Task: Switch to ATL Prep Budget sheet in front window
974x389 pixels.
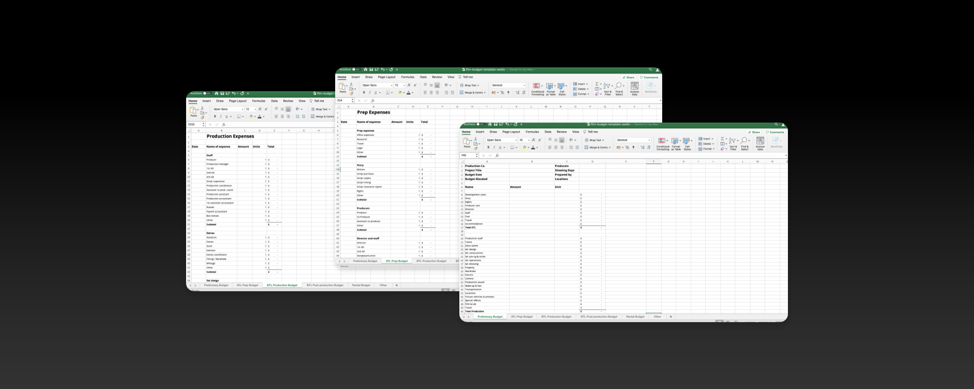Action: click(x=522, y=317)
